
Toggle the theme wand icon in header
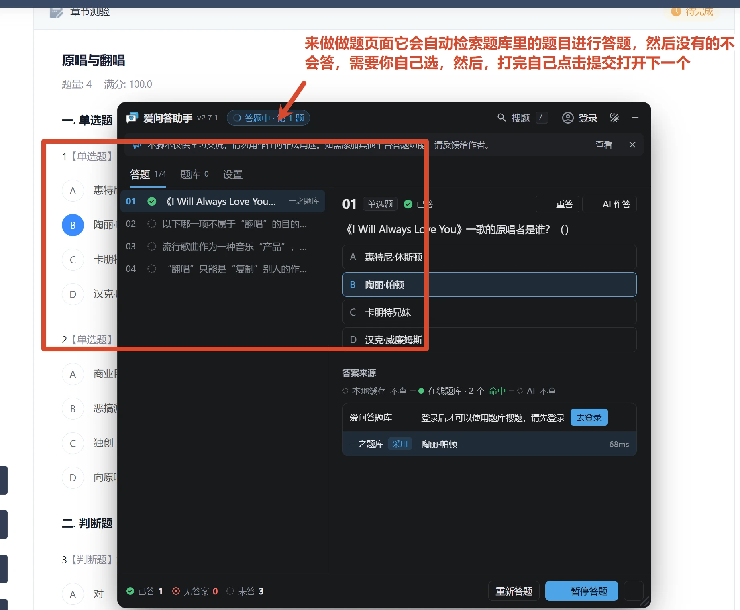tap(614, 118)
